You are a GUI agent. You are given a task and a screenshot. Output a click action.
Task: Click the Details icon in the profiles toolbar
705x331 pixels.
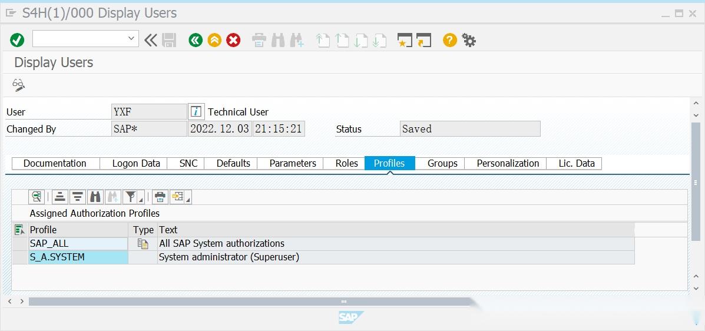(x=37, y=197)
